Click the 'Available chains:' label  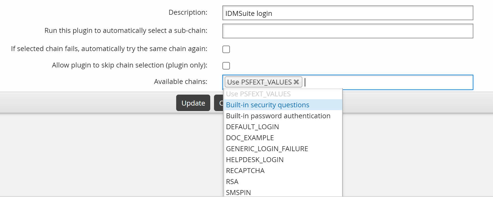point(181,82)
